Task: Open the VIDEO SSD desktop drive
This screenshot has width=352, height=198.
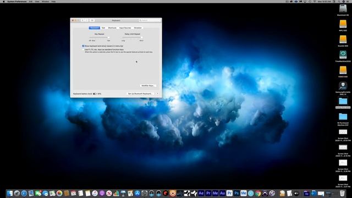Action: [343, 70]
